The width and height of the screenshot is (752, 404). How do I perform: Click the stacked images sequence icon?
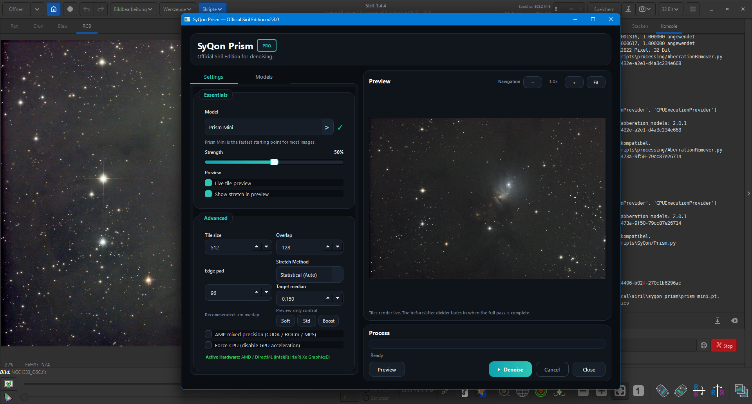[x=741, y=390]
